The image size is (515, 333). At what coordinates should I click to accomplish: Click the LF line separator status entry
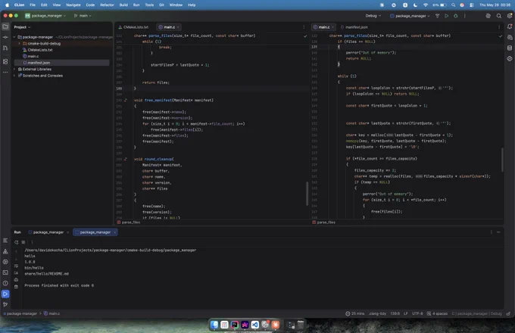(x=406, y=313)
